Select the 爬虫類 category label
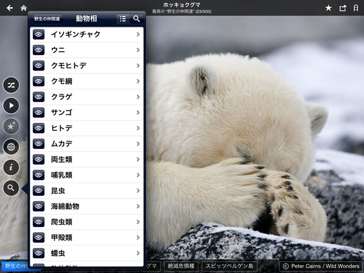The width and height of the screenshot is (364, 273). point(62,222)
